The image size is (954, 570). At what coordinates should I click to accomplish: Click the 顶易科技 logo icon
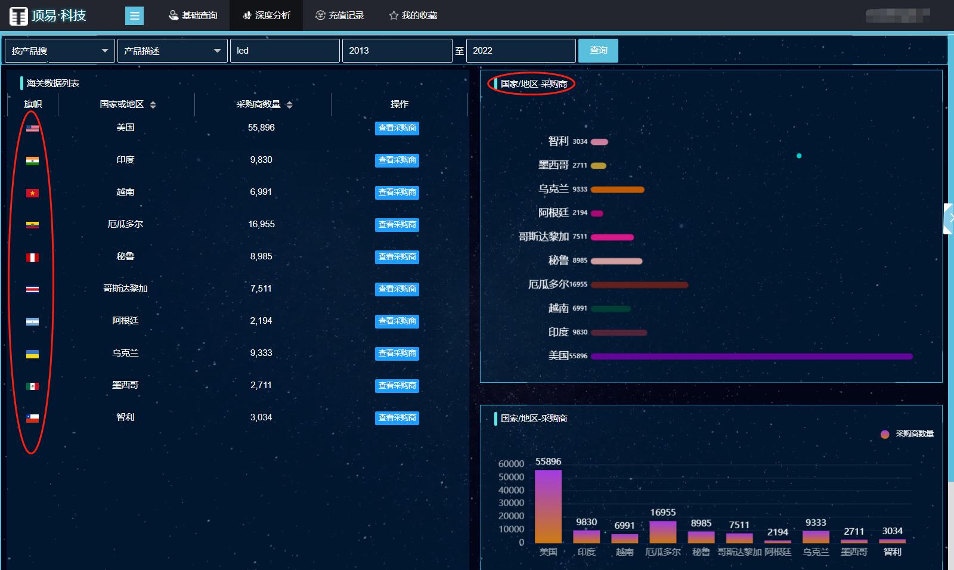point(18,16)
